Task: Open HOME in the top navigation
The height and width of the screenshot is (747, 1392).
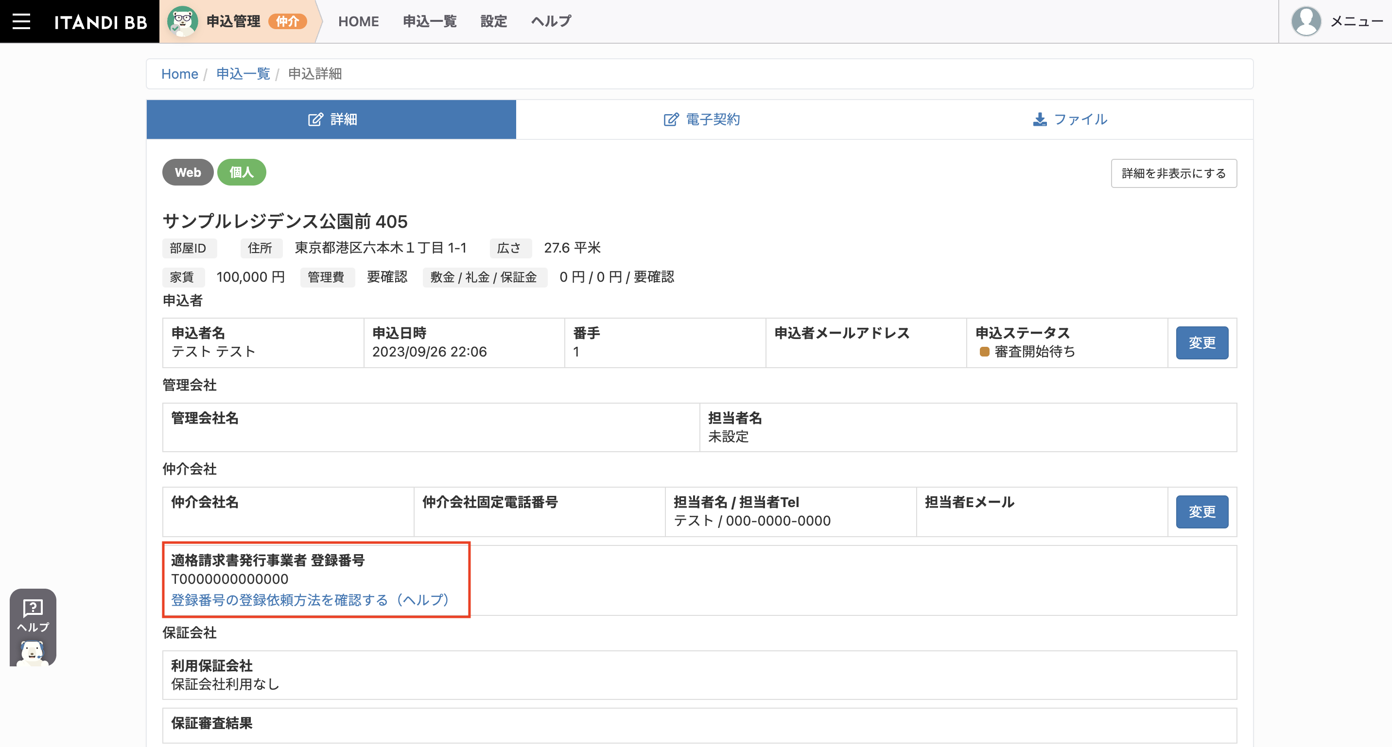Action: 358,21
